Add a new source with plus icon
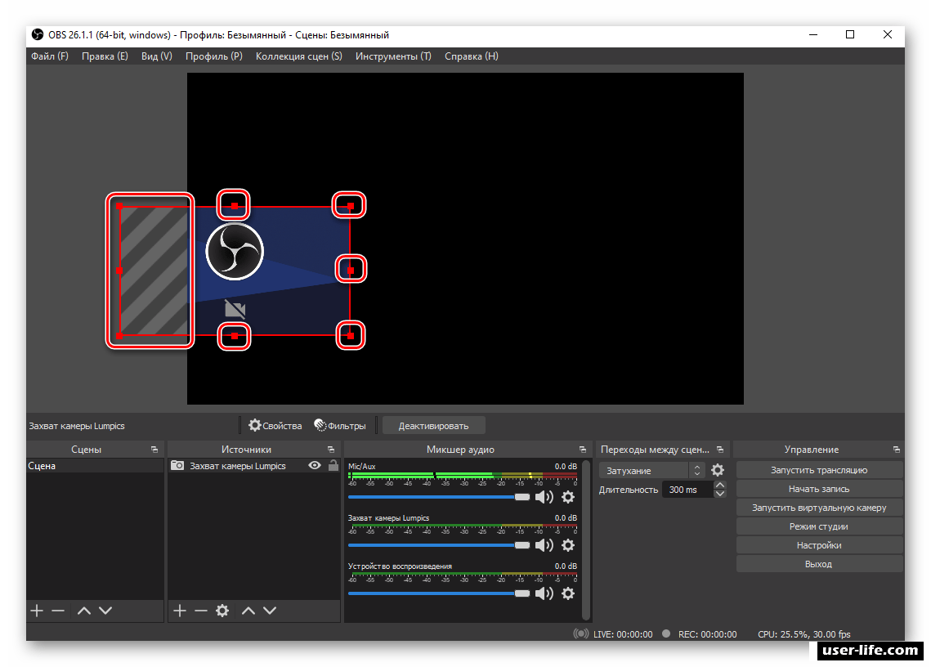Screen dimensions: 931x667 pyautogui.click(x=180, y=611)
